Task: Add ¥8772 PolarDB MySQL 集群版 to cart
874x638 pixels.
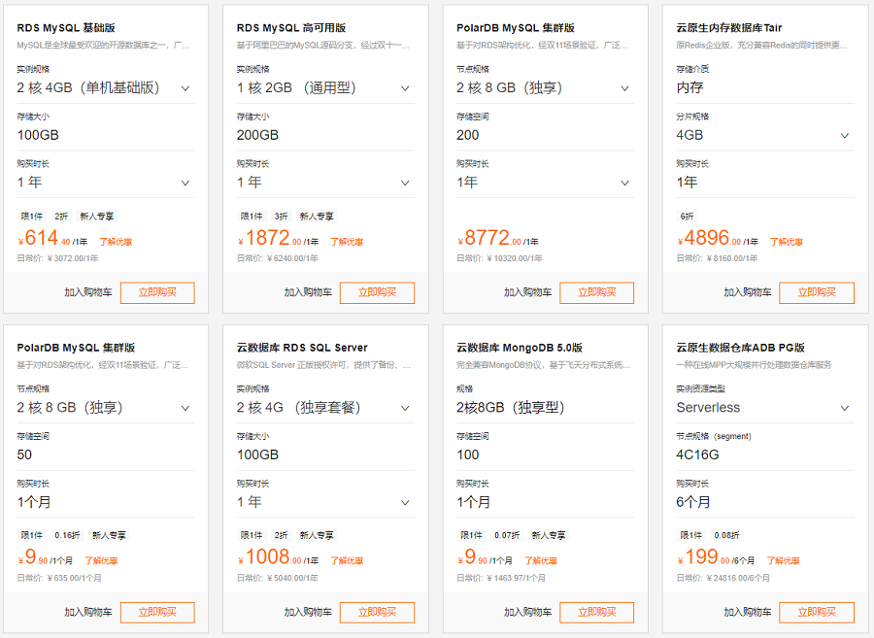Action: tap(527, 292)
